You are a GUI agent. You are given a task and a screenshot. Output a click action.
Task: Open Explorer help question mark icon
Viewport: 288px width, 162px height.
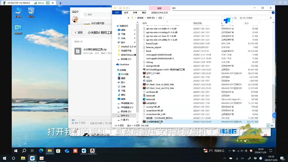coord(273,13)
